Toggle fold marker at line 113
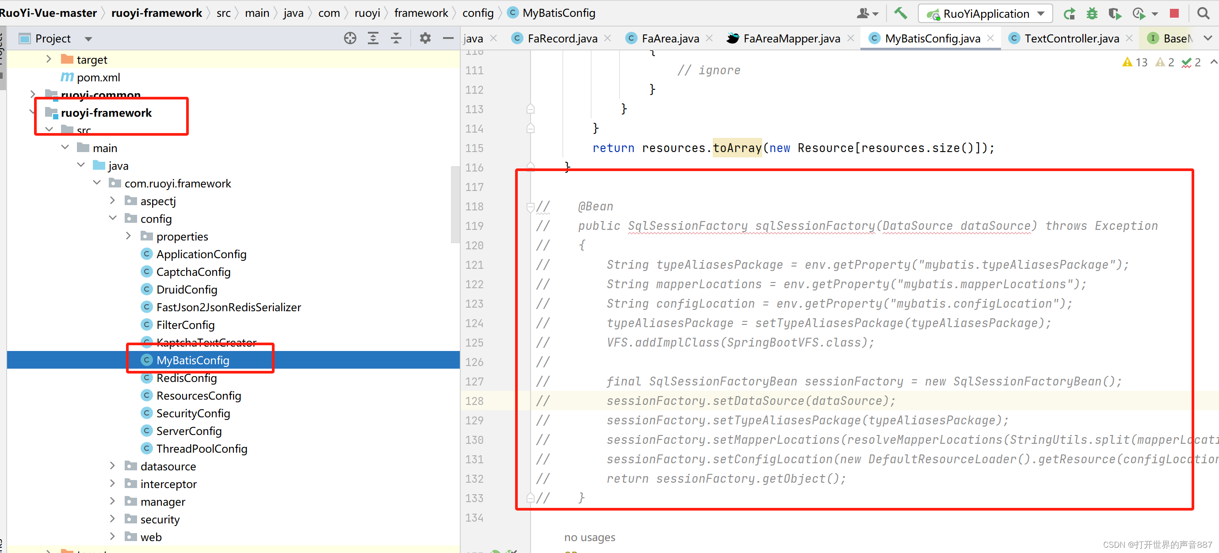Screen dimensions: 1219x553 click(530, 109)
